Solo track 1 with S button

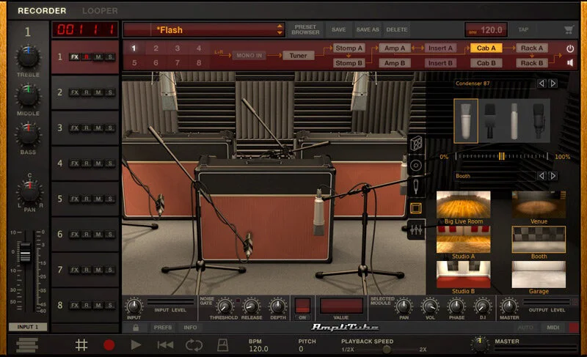[109, 57]
